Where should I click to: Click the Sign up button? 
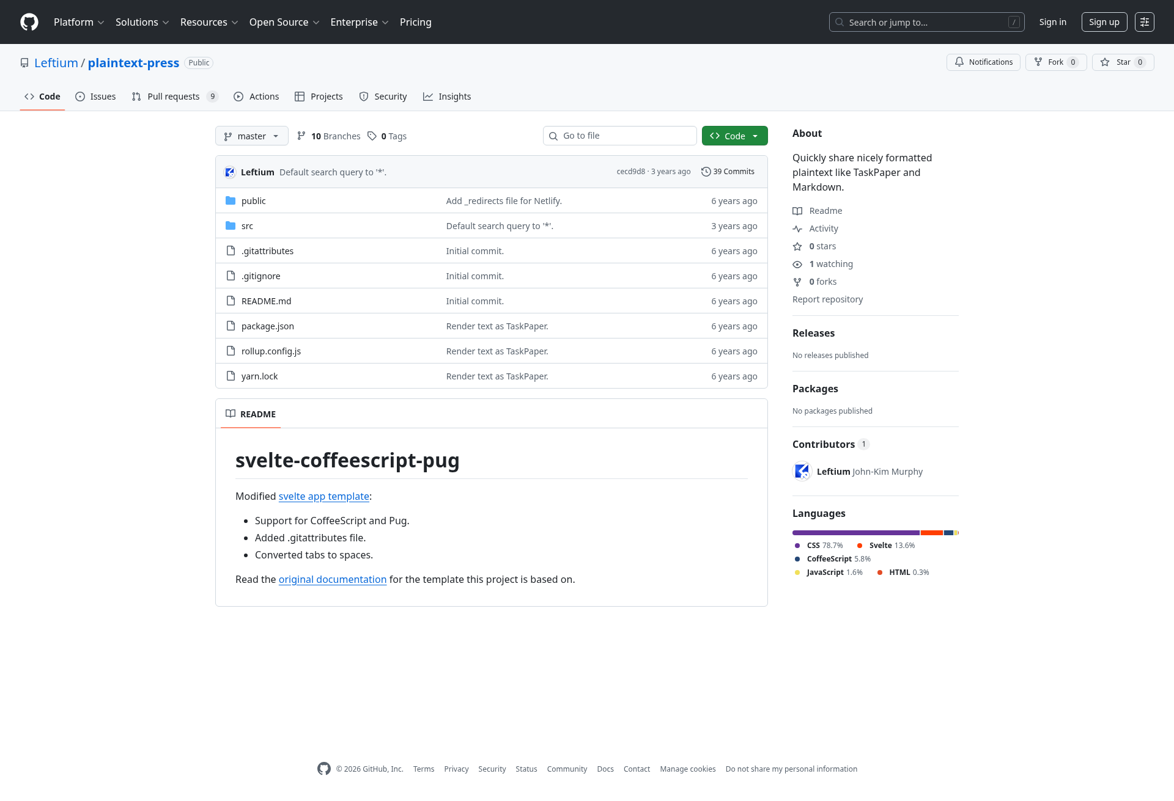tap(1104, 22)
